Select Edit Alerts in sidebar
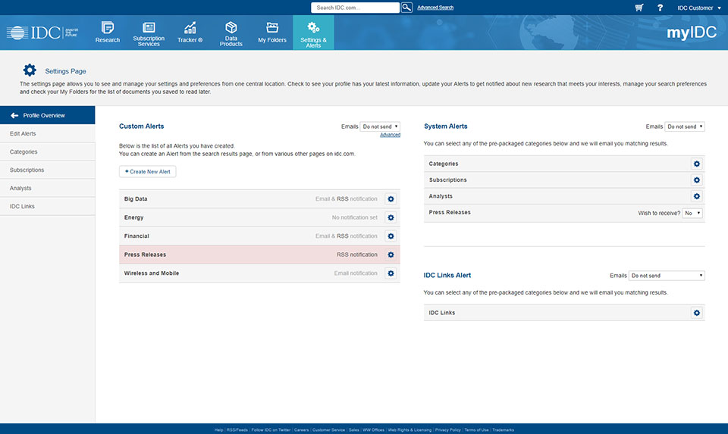This screenshot has height=434, width=728. point(47,133)
